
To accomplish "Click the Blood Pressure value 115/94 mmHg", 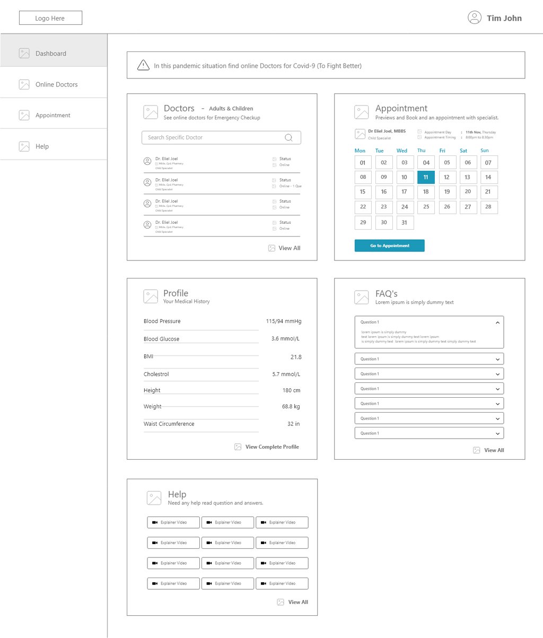I will tap(284, 321).
